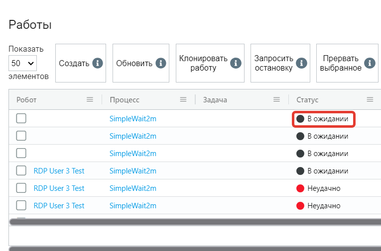
Task: Select checkbox of third SimpleWait2m row
Action: tap(21, 153)
